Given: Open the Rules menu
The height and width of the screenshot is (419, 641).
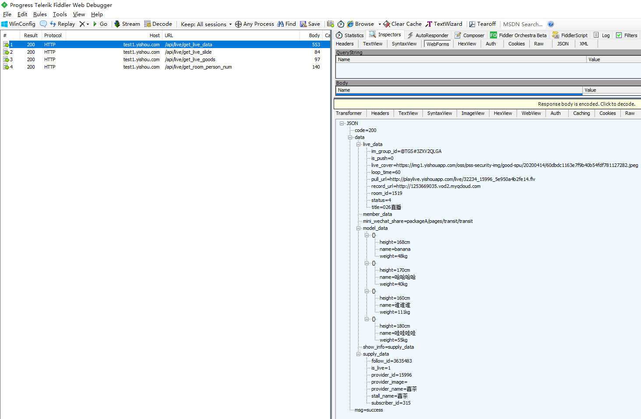Looking at the screenshot, I should pyautogui.click(x=40, y=14).
